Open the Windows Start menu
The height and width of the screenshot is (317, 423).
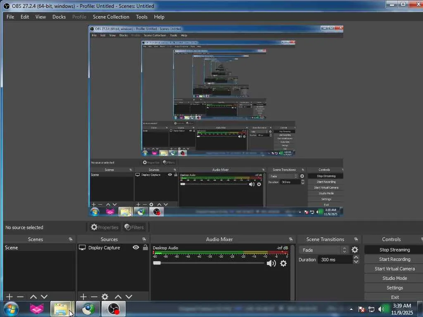coord(11,309)
